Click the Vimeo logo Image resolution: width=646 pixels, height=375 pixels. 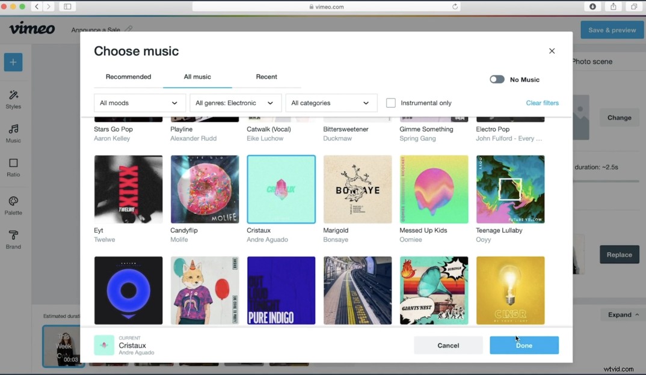[32, 28]
